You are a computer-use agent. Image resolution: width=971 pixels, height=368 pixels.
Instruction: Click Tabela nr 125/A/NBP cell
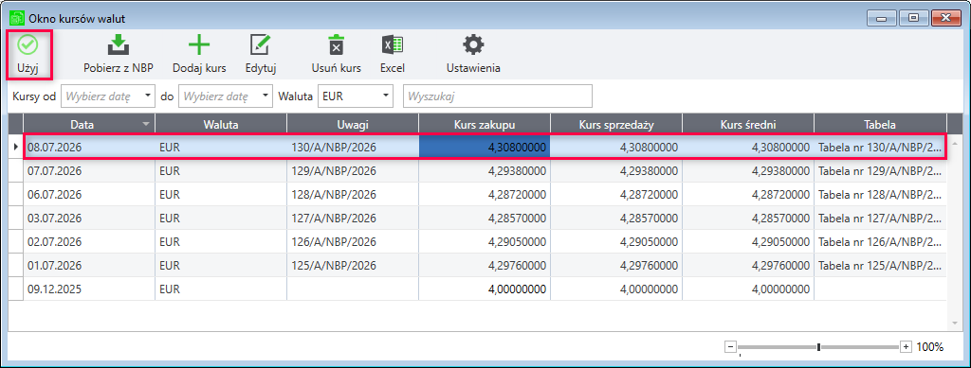pos(880,266)
